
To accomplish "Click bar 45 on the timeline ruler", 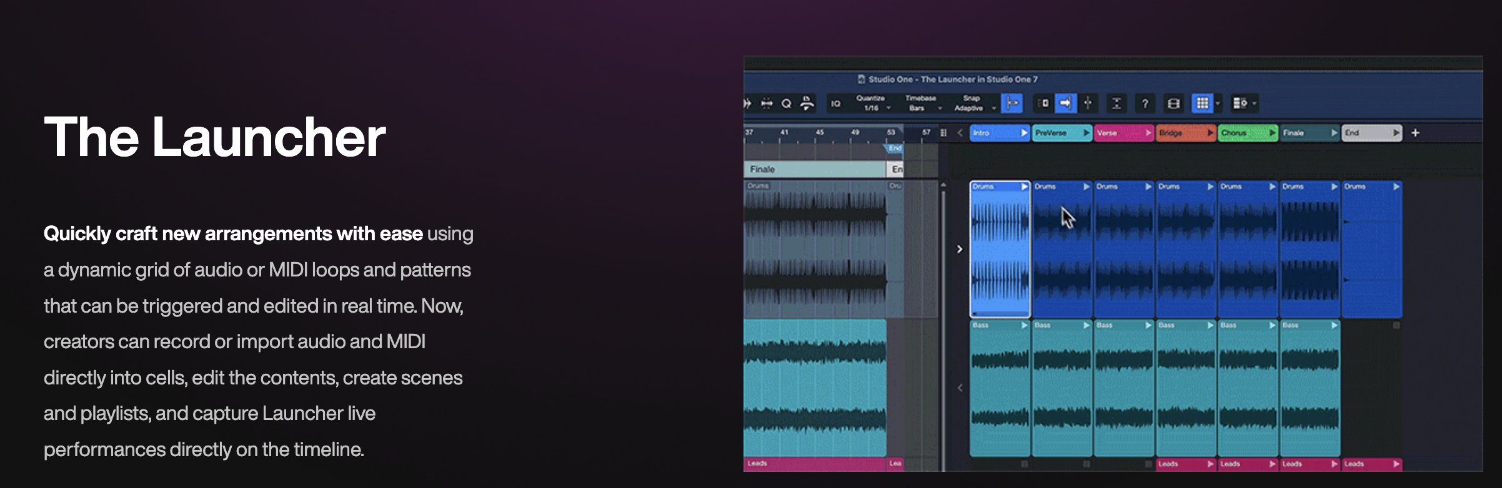I will (820, 132).
